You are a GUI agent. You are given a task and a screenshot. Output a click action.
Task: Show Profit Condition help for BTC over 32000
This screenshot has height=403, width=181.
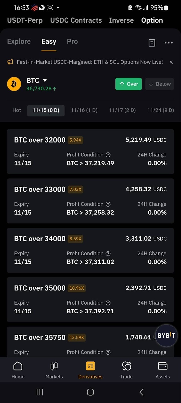[x=108, y=155]
